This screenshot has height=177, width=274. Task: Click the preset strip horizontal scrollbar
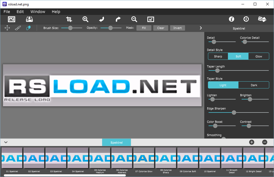tap(65, 175)
